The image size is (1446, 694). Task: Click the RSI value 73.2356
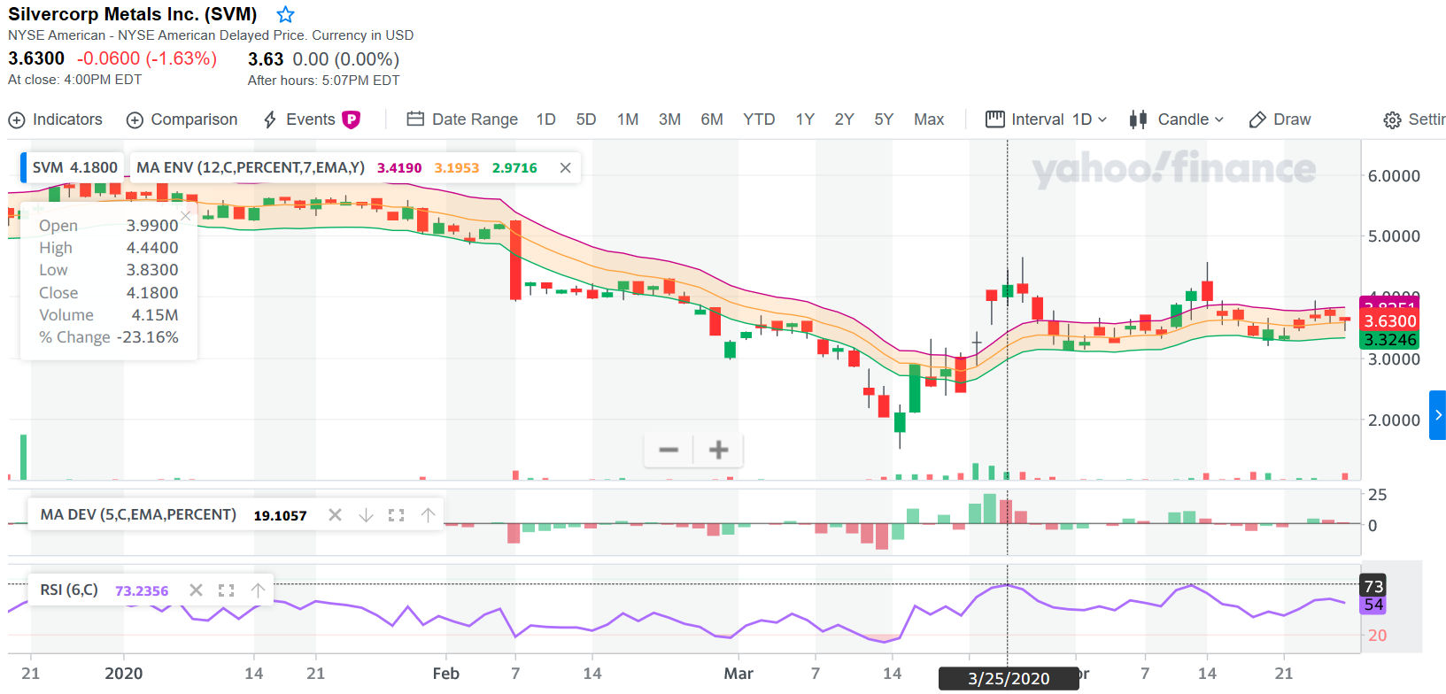pyautogui.click(x=142, y=590)
